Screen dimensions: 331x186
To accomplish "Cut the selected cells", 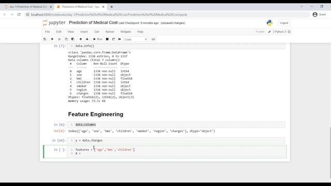I will (x=60, y=39).
